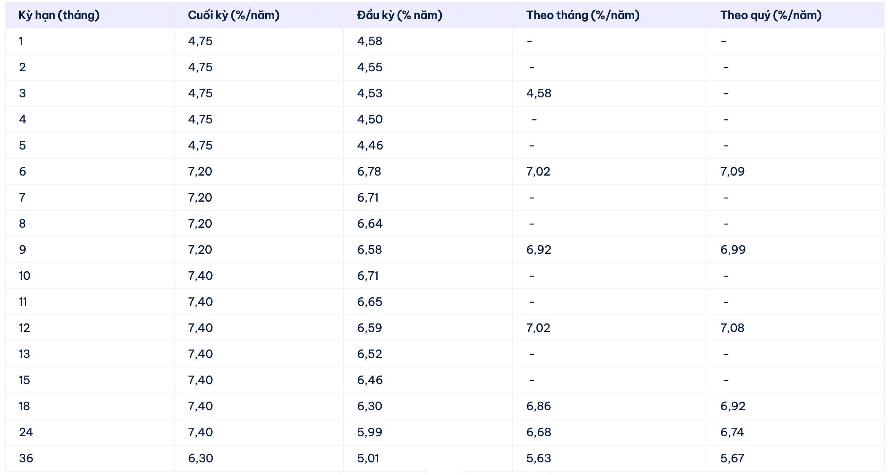Select the 4,50 start-of-term rate cell
Screen dimensions: 888x475
[x=370, y=119]
